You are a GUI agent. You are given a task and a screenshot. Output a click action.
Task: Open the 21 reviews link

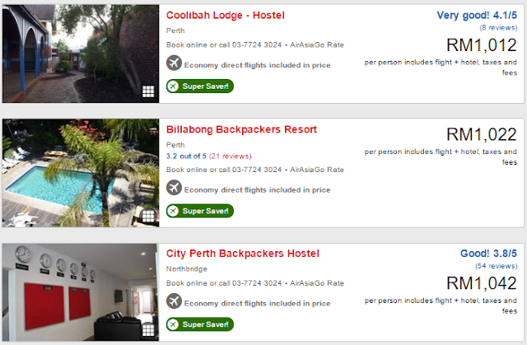coord(231,156)
